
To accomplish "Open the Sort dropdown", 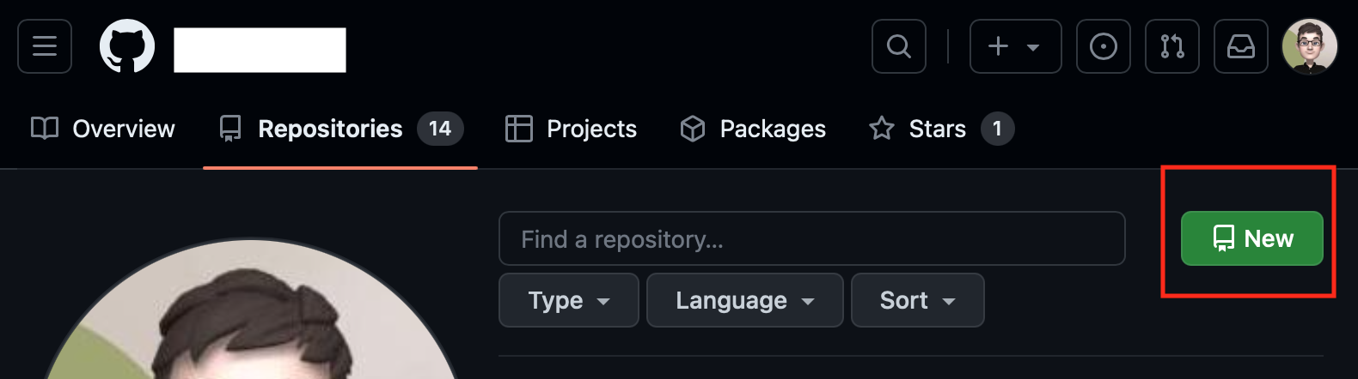I will coord(917,300).
